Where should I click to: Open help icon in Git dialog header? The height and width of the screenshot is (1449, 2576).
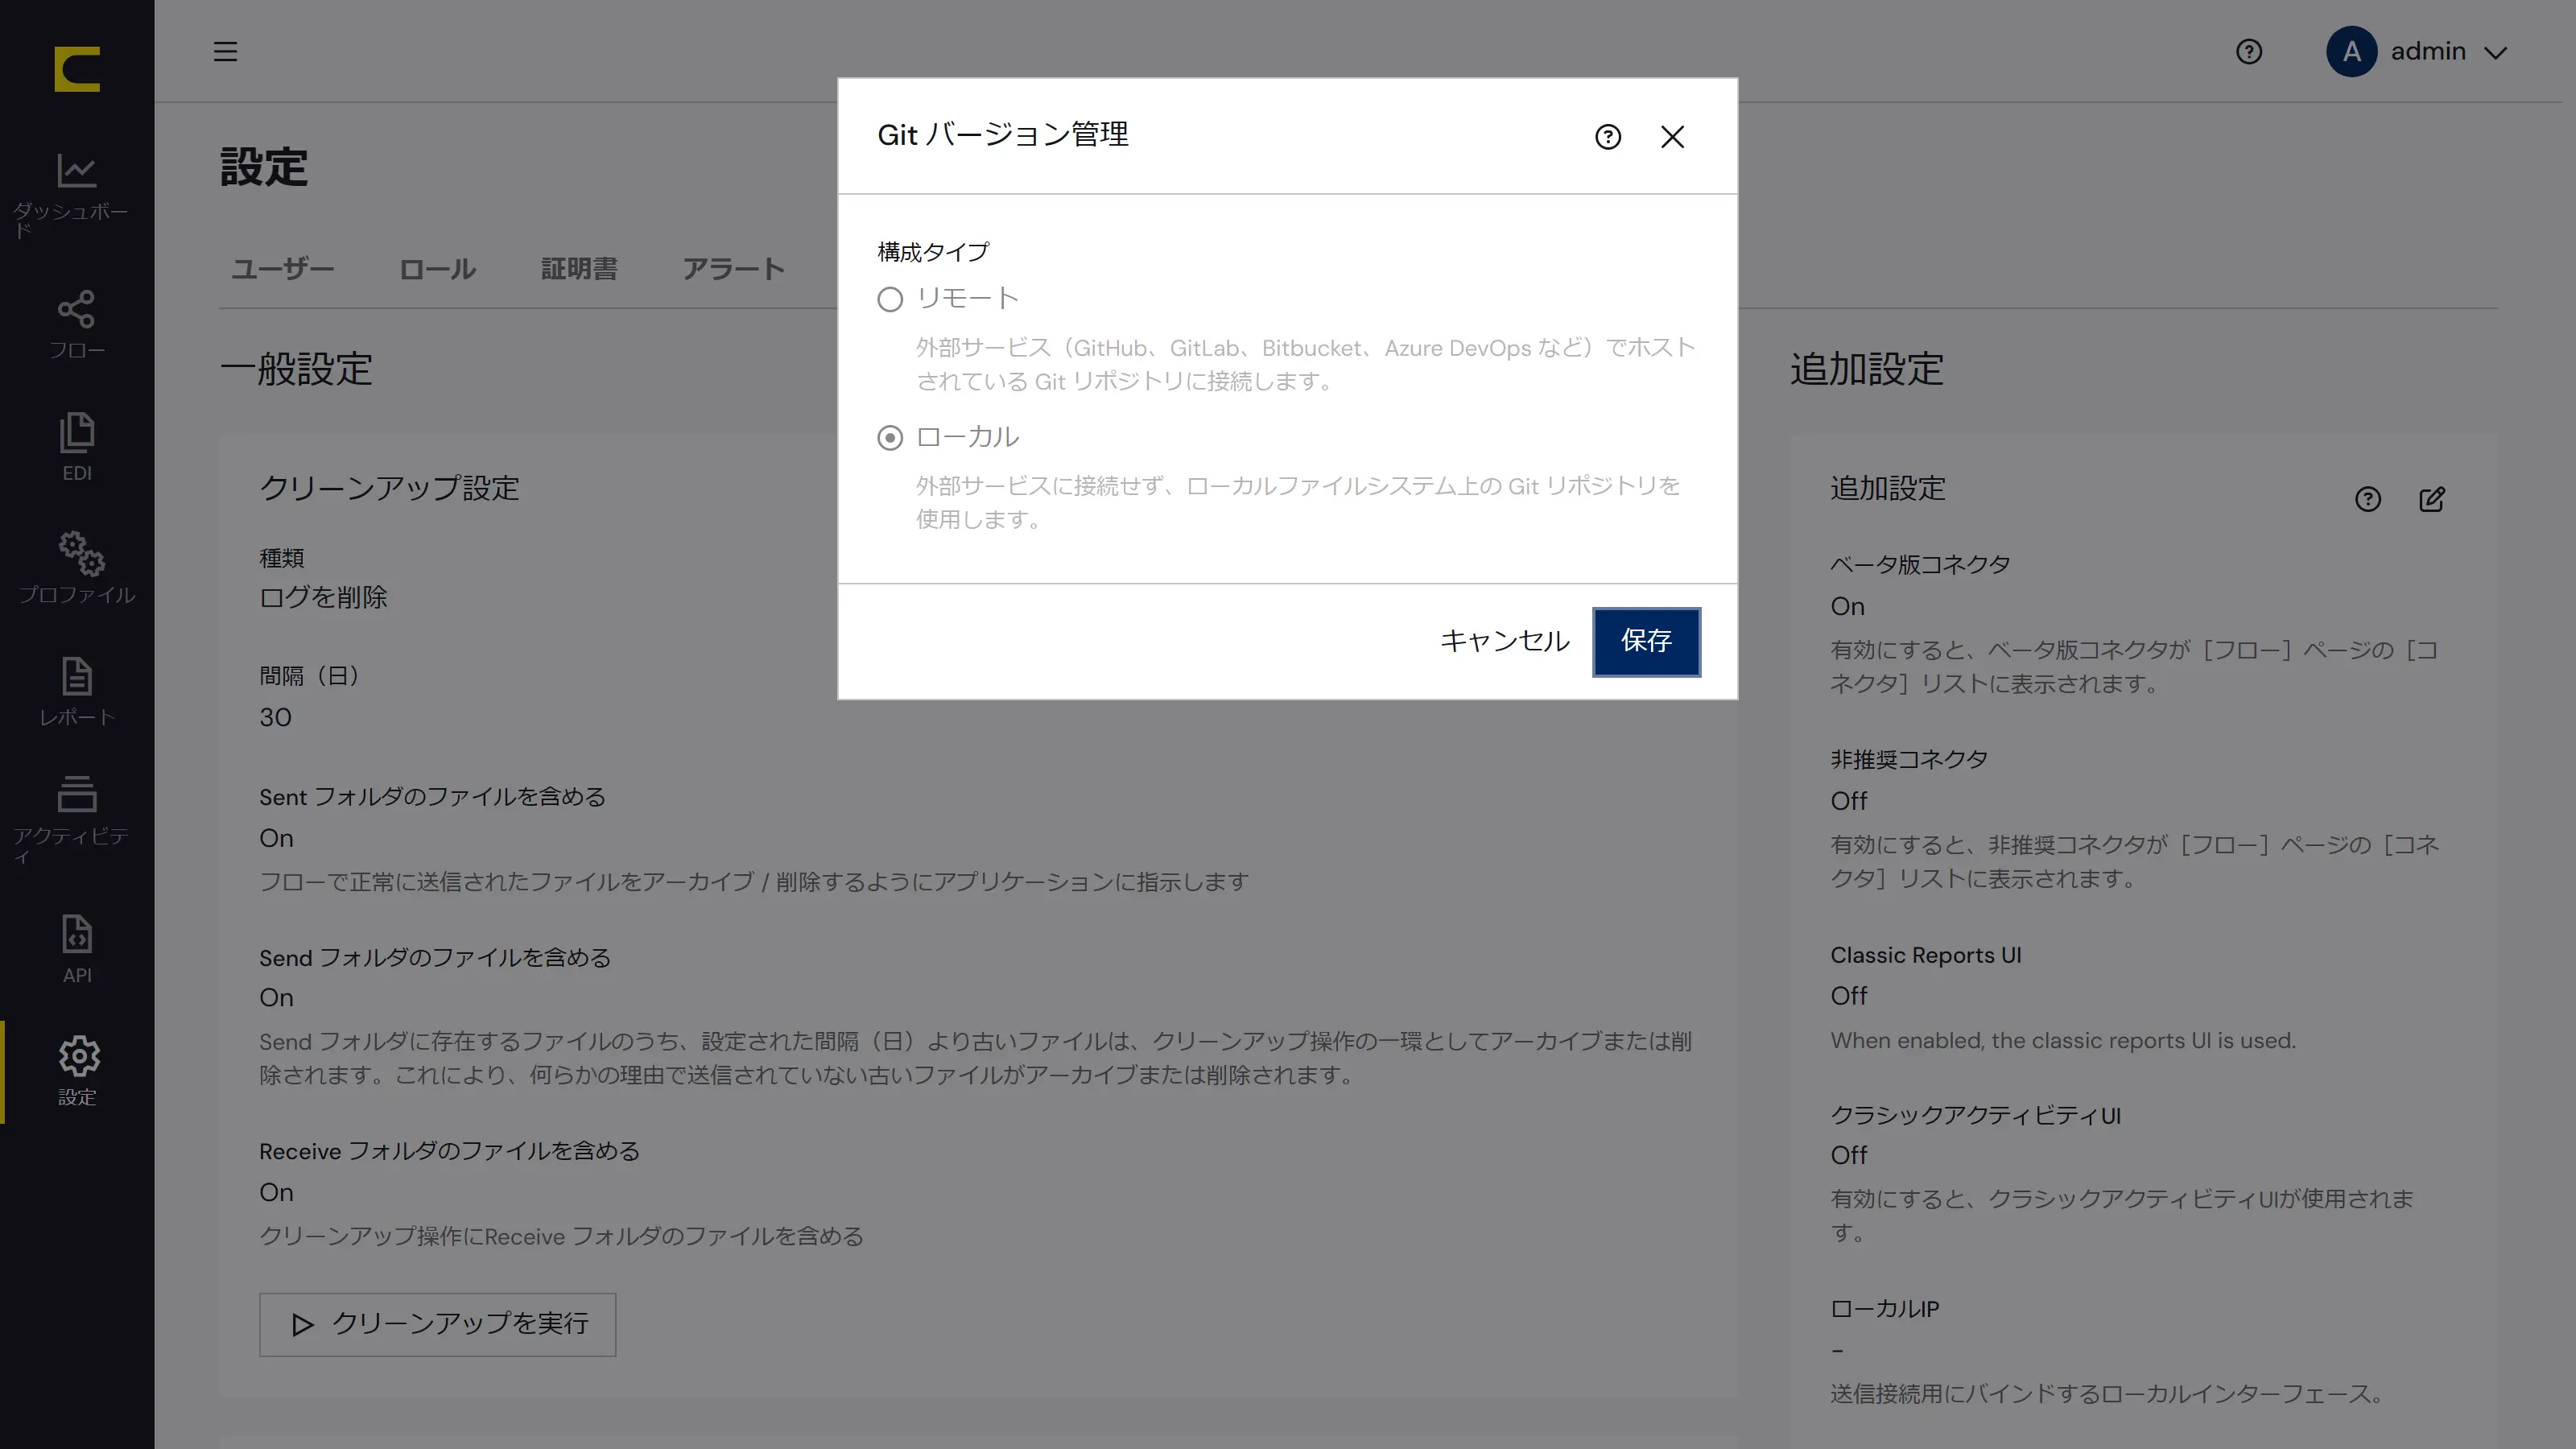pos(1607,137)
